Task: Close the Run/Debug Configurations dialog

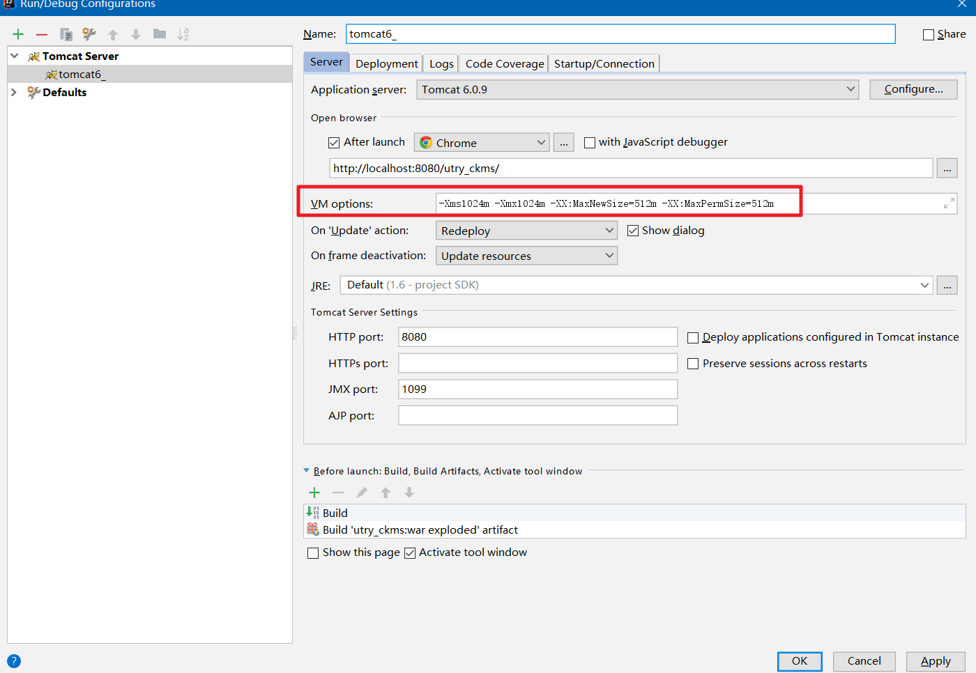Action: [x=961, y=3]
